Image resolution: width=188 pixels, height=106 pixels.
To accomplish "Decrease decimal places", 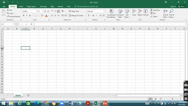I will click(104, 16).
